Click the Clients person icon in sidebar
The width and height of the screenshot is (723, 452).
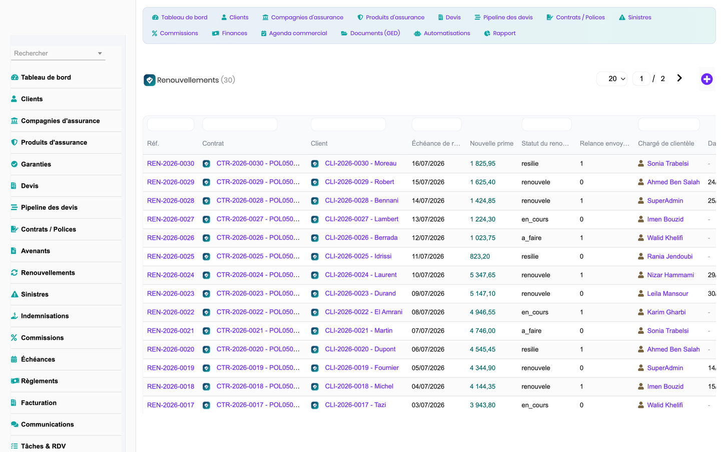pos(14,99)
